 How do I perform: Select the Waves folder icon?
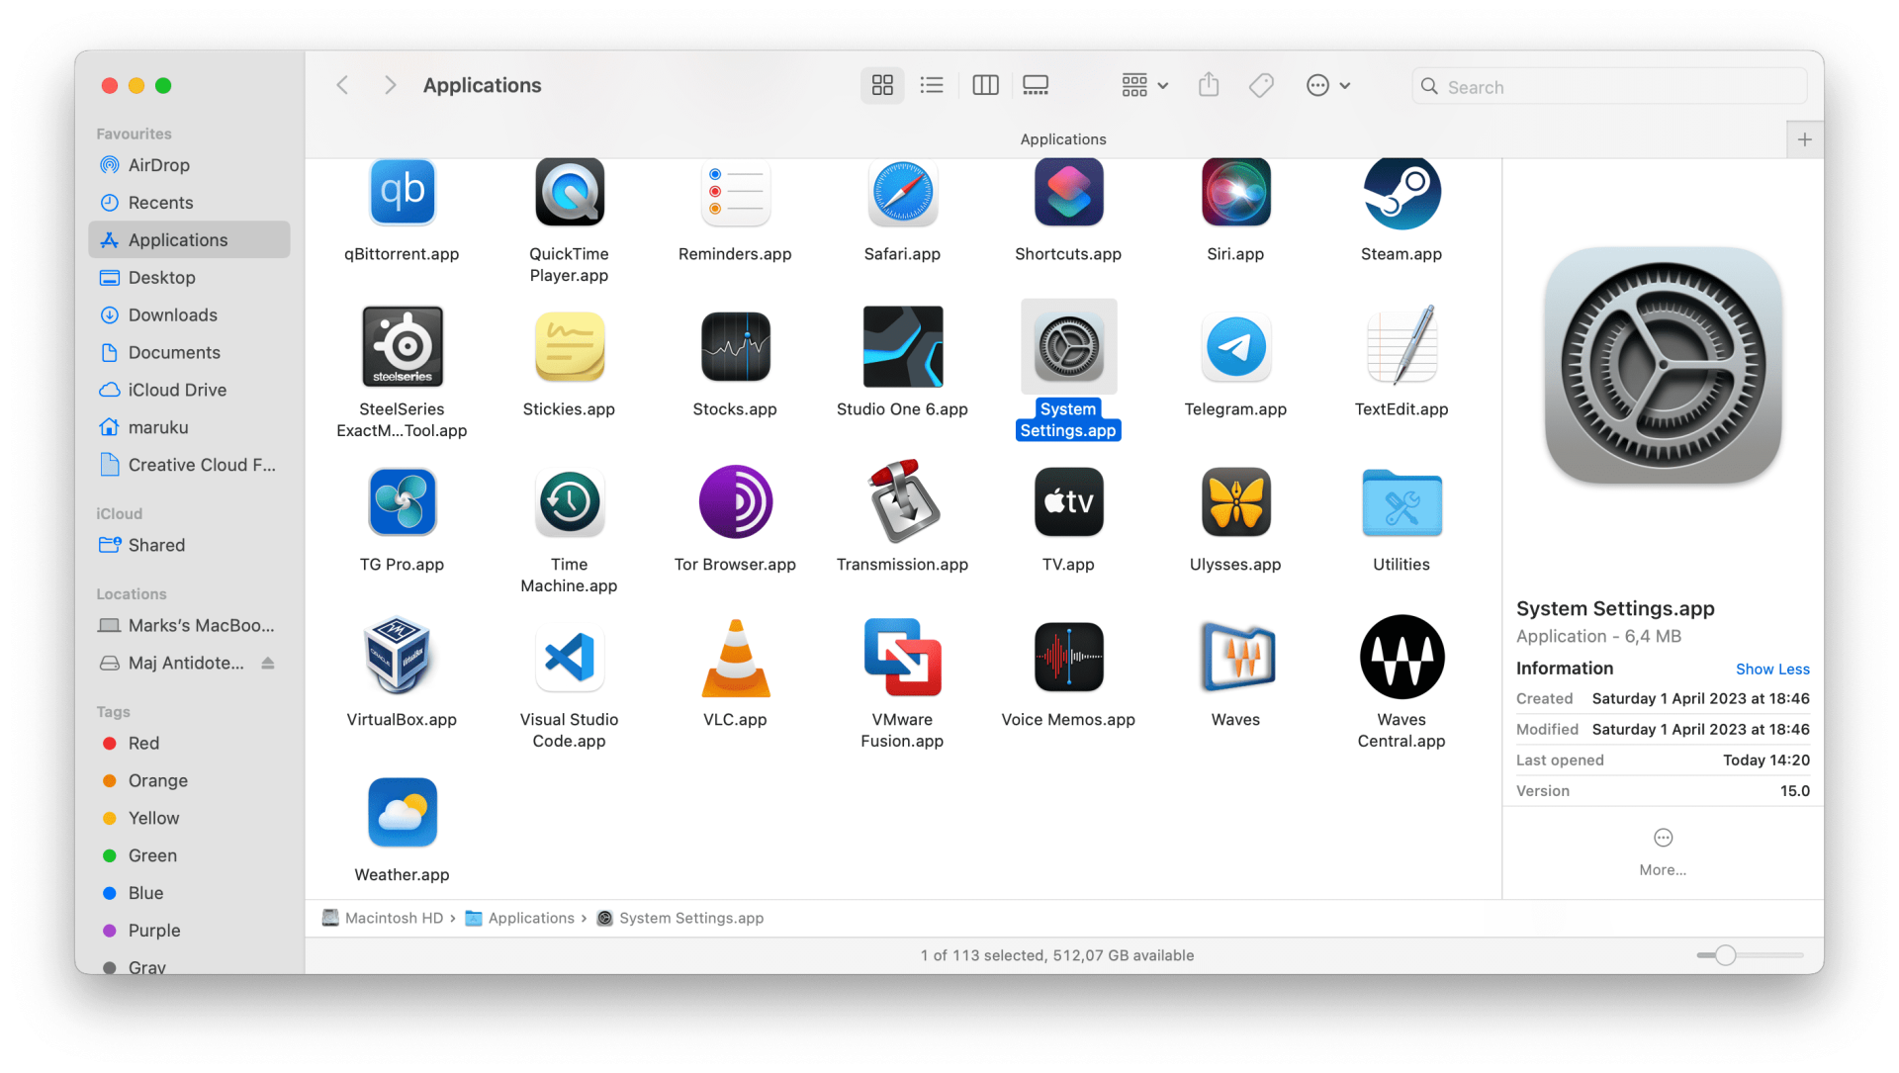click(x=1236, y=657)
